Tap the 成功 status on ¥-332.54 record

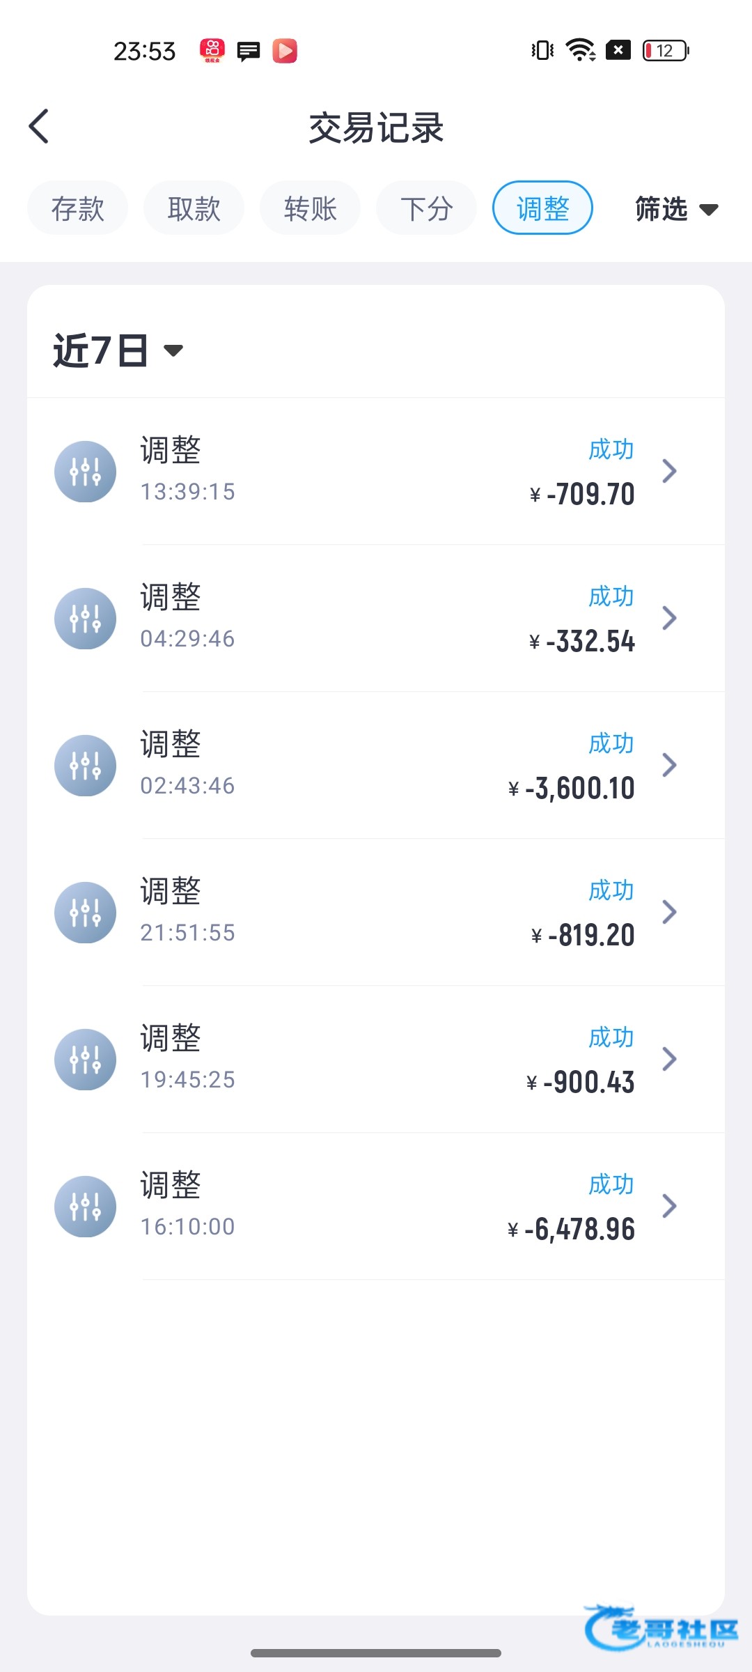(x=611, y=597)
